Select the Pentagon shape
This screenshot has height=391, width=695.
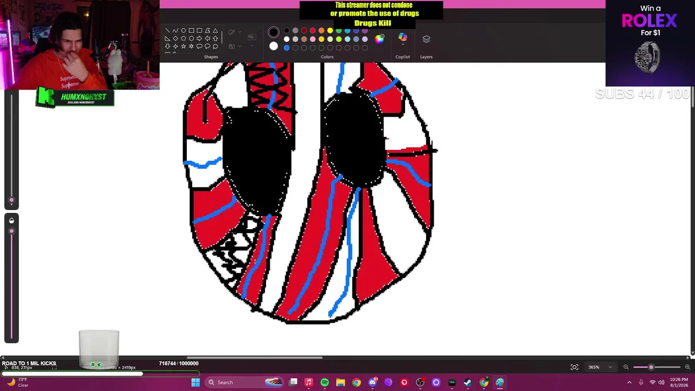(184, 39)
